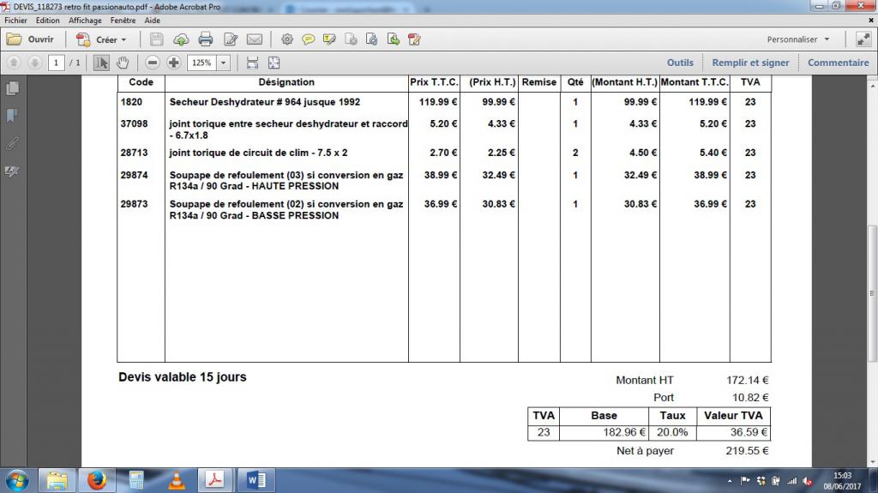Click the scrollbar up arrow
The image size is (878, 493).
click(x=872, y=86)
